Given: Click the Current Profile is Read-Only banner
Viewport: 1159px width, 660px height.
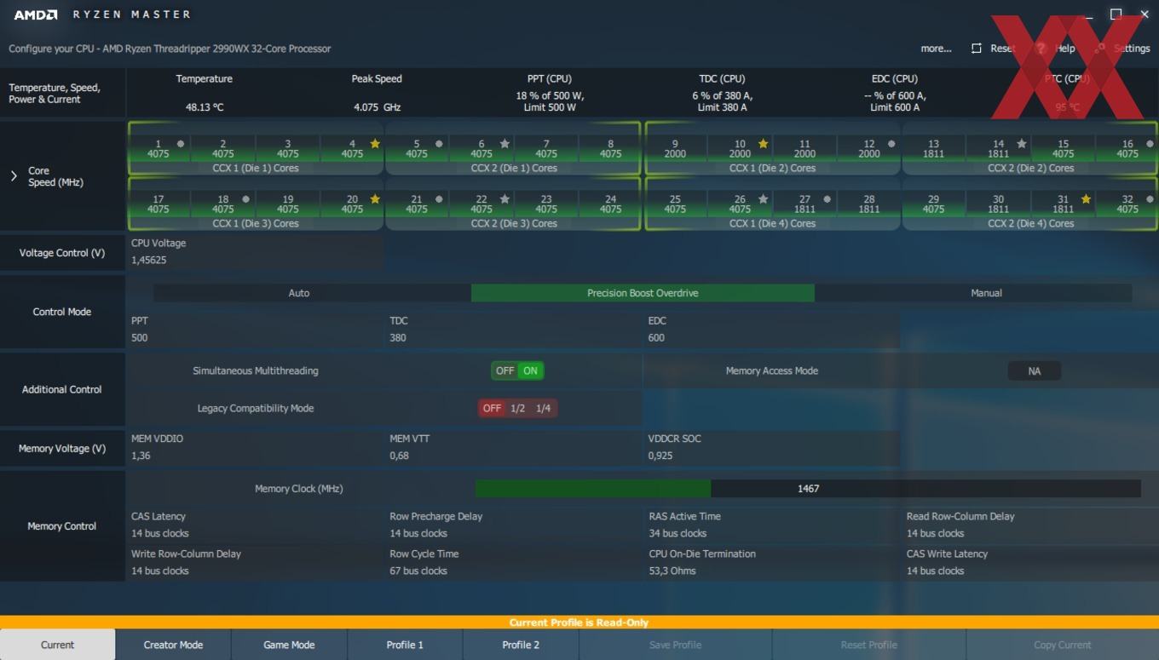Looking at the screenshot, I should pos(579,623).
